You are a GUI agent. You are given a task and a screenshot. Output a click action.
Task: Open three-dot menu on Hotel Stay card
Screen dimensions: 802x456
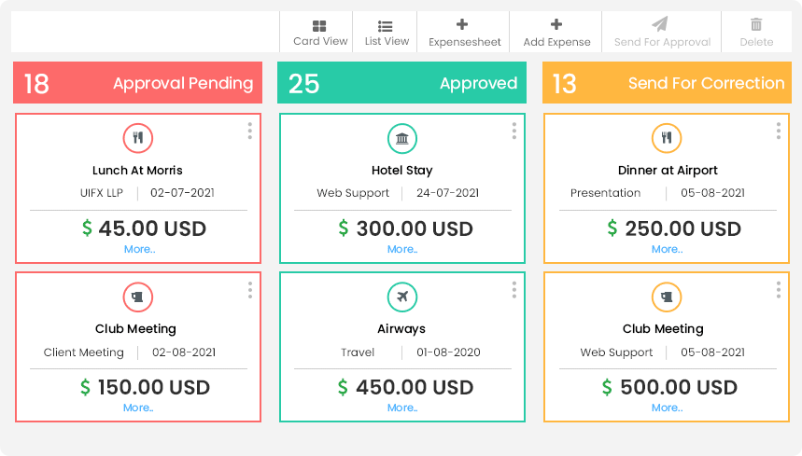(514, 131)
